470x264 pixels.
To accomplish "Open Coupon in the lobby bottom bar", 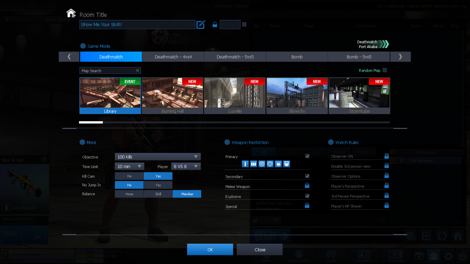I will click(x=396, y=256).
